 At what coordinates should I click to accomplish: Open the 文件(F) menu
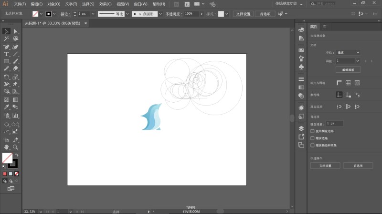click(x=20, y=4)
